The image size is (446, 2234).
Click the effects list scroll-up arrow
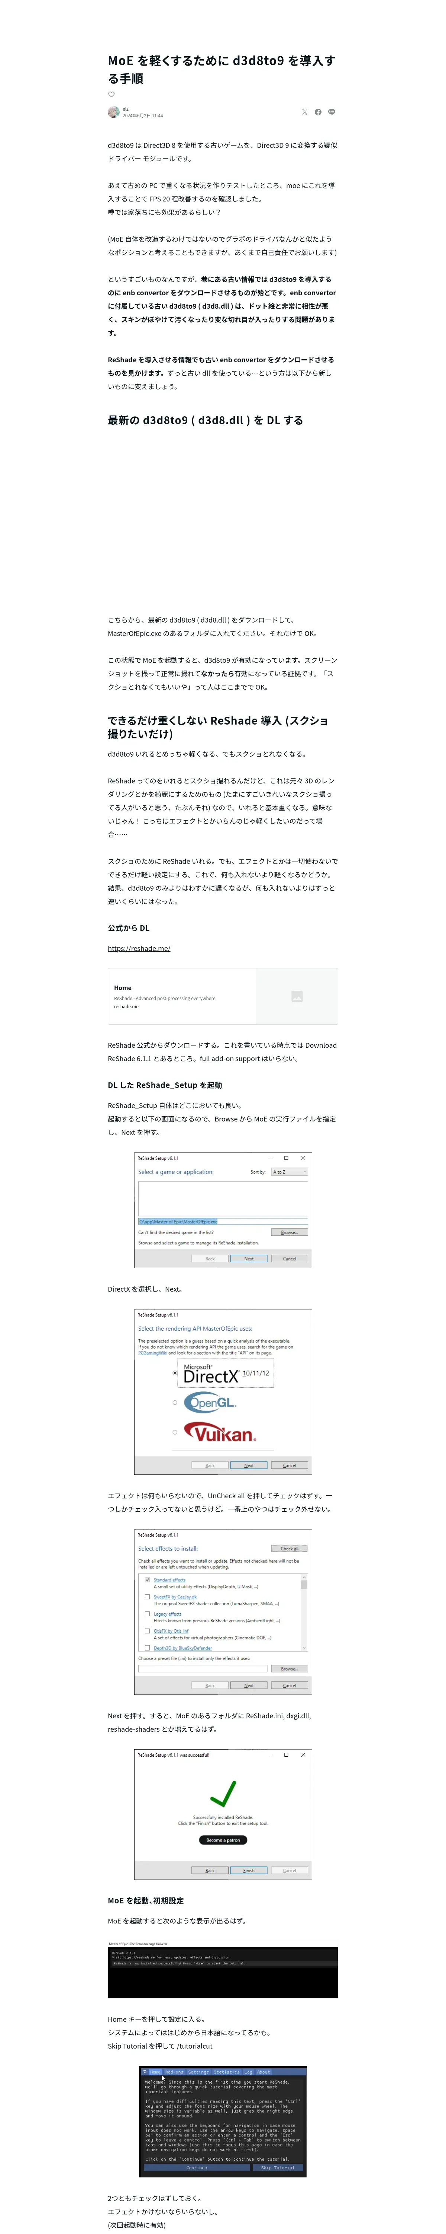[304, 1578]
